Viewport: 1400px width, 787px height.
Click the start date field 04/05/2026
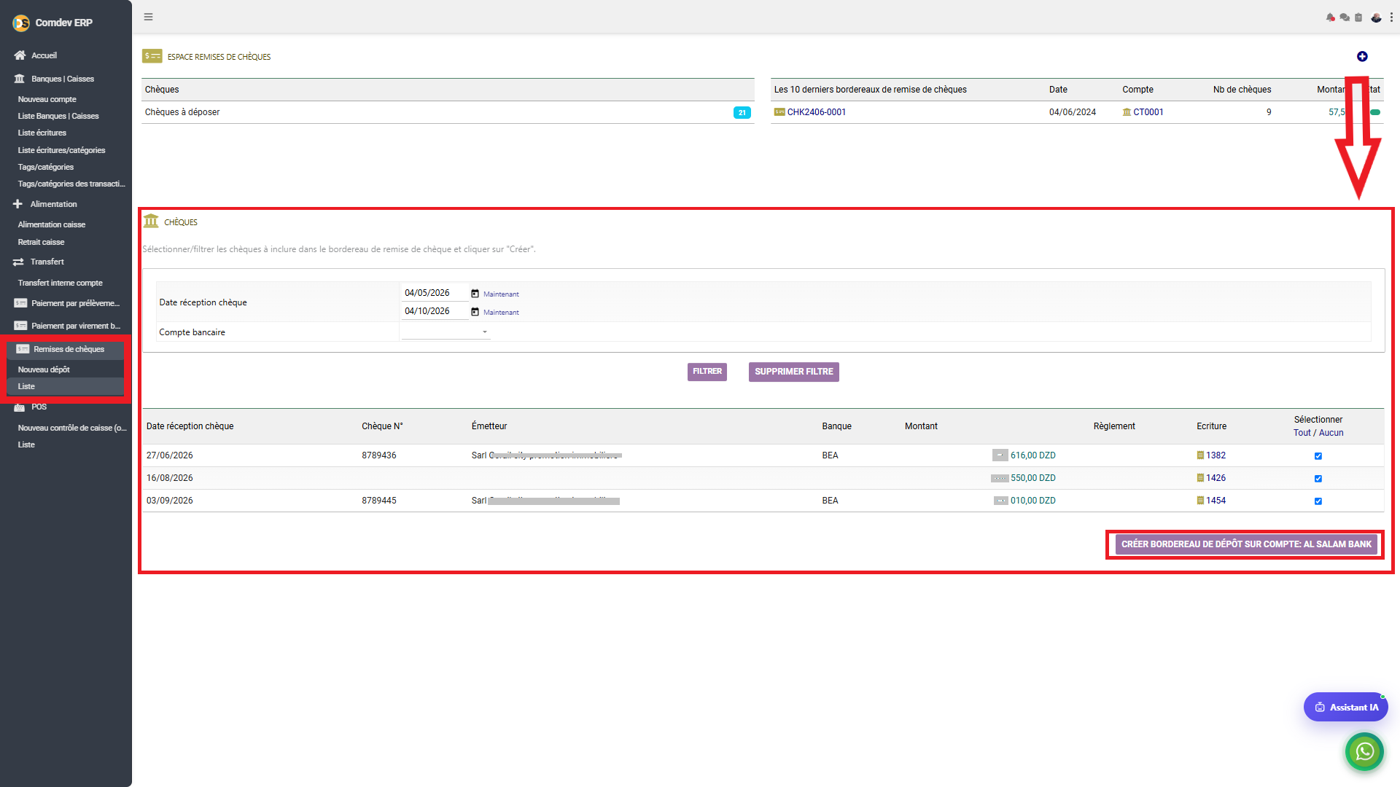point(435,293)
